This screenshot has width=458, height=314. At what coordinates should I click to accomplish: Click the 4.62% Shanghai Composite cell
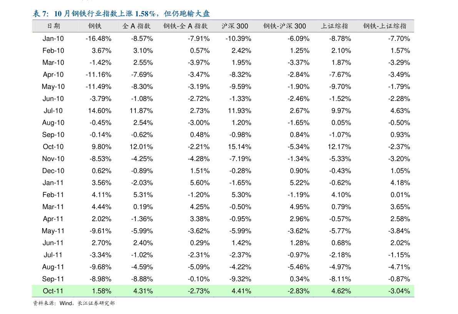coord(341,291)
